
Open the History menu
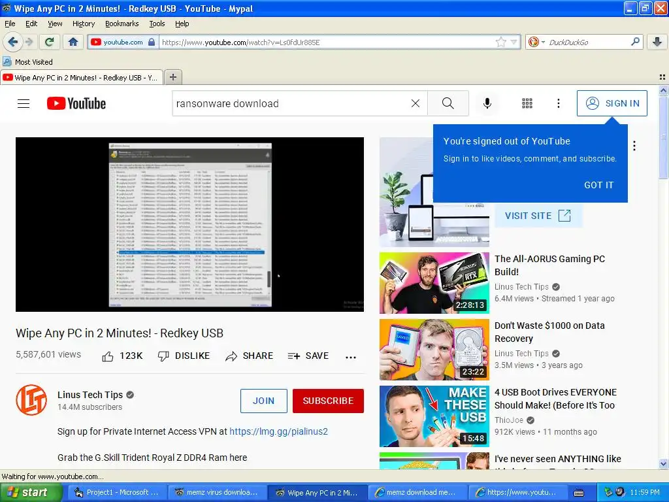[x=83, y=24]
